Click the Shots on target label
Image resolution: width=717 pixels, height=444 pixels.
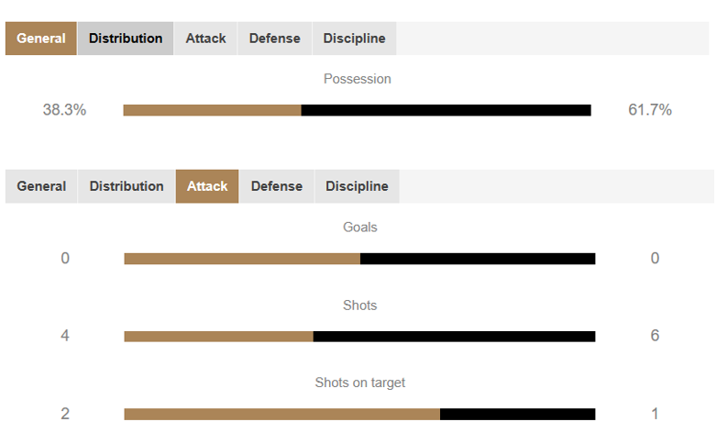pyautogui.click(x=359, y=383)
